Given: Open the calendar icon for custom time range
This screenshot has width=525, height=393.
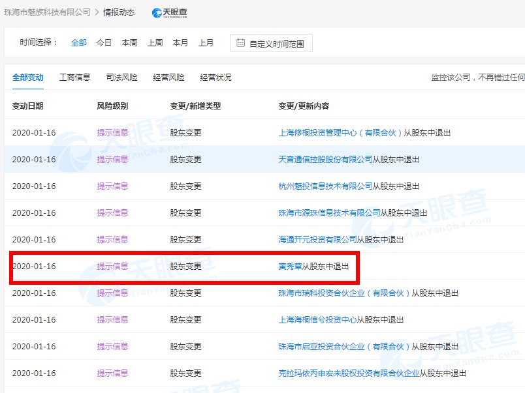Looking at the screenshot, I should tap(240, 43).
